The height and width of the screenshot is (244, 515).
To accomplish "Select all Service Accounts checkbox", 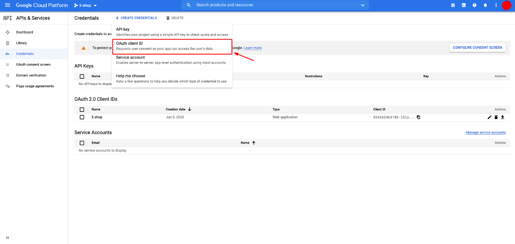I will 82,143.
